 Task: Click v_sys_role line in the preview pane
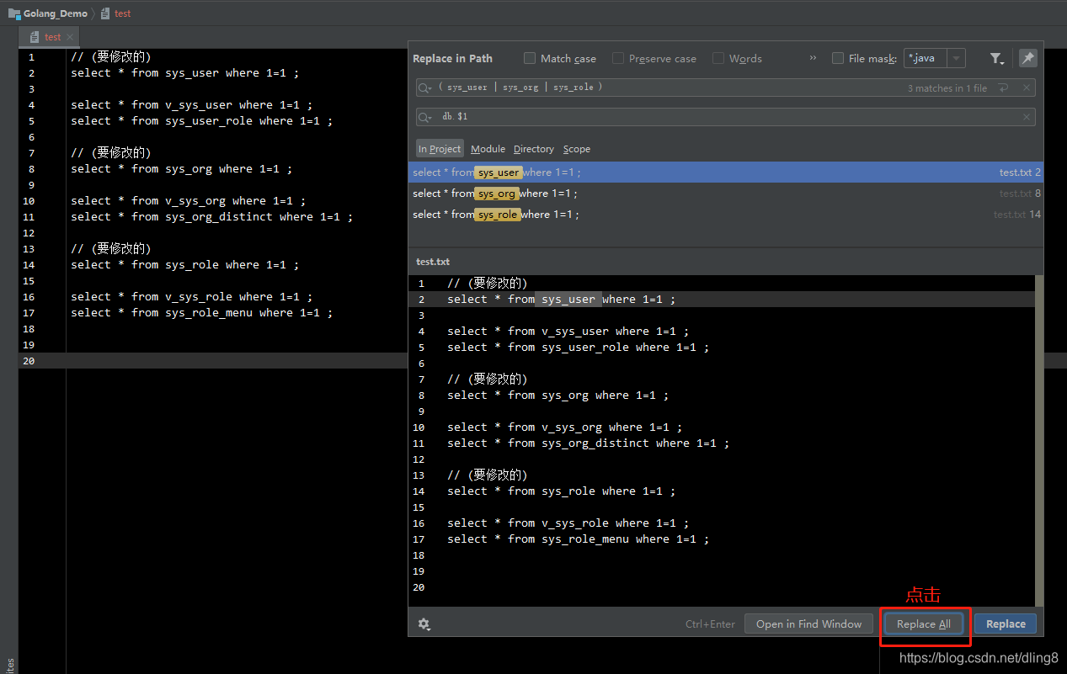point(568,523)
